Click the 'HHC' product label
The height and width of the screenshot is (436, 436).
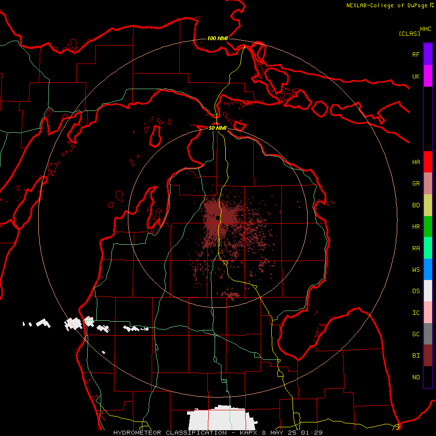pyautogui.click(x=425, y=29)
